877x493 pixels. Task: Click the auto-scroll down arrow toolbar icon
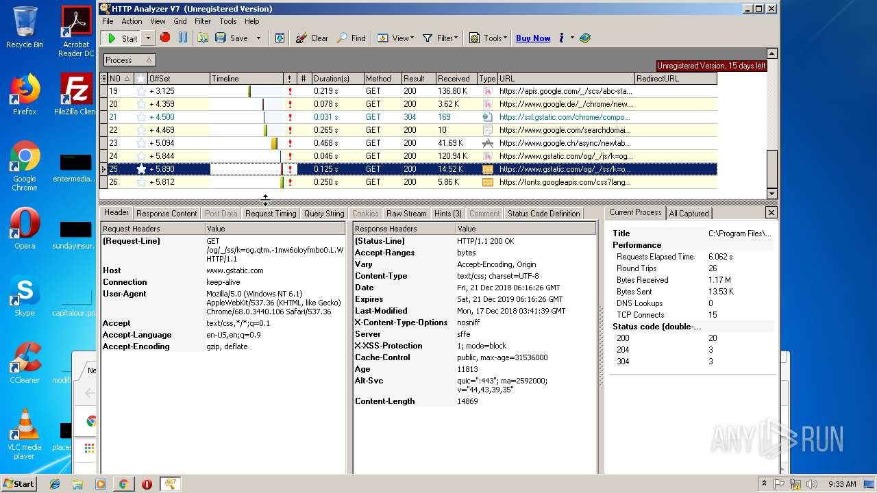click(x=280, y=38)
